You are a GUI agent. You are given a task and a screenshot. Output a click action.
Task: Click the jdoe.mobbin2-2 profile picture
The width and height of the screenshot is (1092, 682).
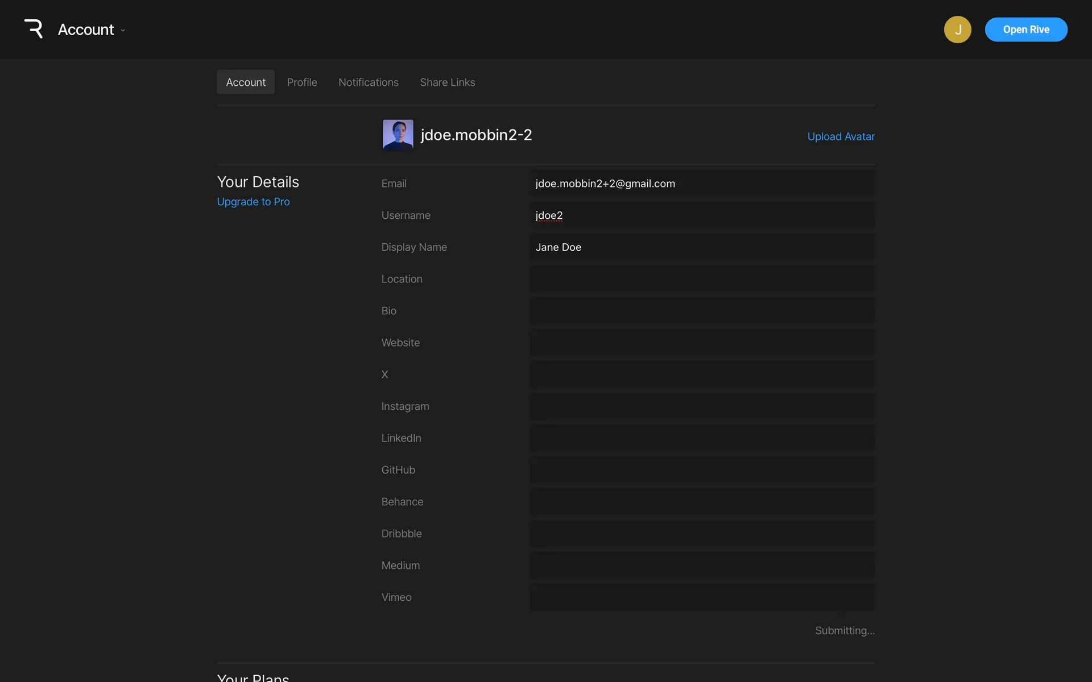tap(398, 135)
